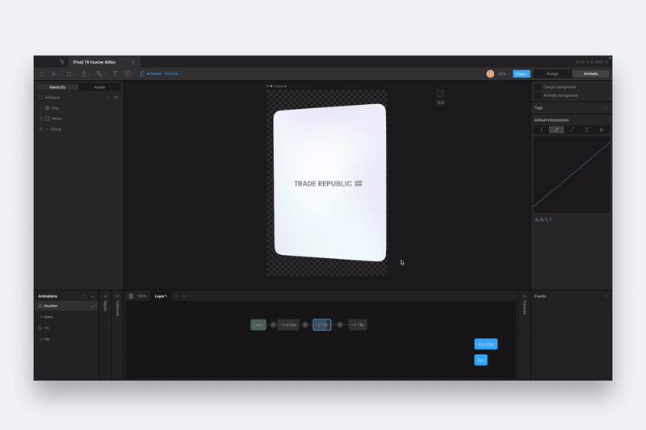Select the arrow Select tool
The height and width of the screenshot is (430, 646).
53,74
